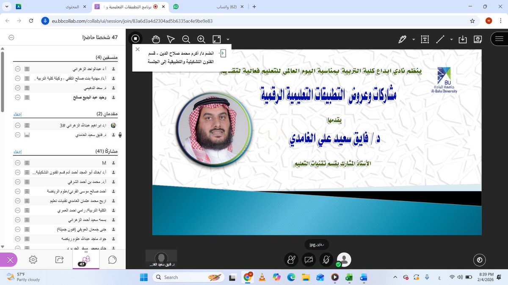Image resolution: width=508 pixels, height=285 pixels.
Task: Open the Chat tab
Action: click(x=112, y=259)
